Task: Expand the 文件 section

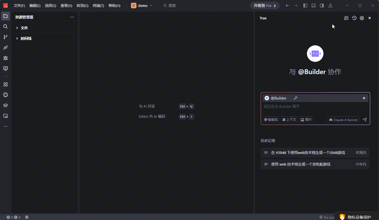Action: click(45, 28)
